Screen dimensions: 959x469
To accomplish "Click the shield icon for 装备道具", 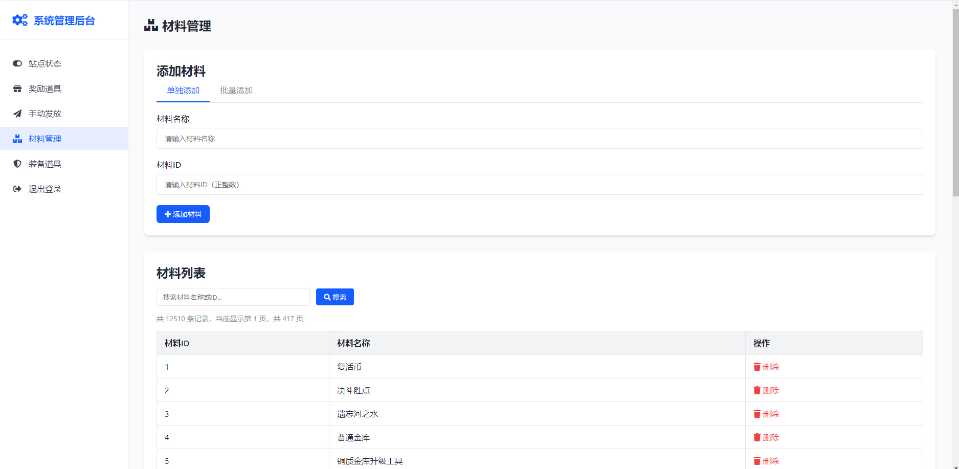I will pyautogui.click(x=17, y=164).
